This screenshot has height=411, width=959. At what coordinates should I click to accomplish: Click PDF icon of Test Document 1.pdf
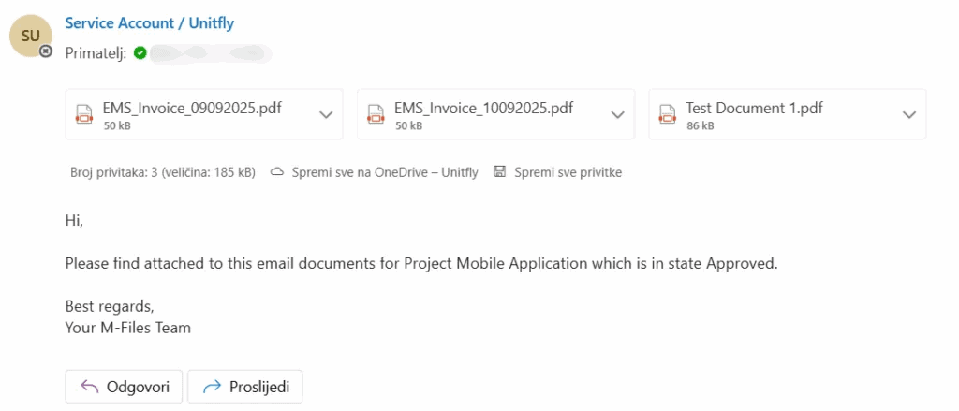[667, 114]
